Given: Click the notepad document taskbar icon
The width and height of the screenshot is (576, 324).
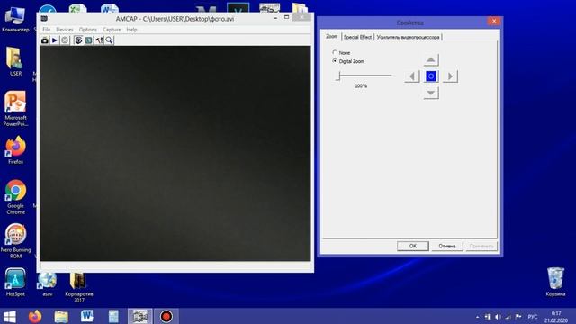Looking at the screenshot, I should click(113, 316).
